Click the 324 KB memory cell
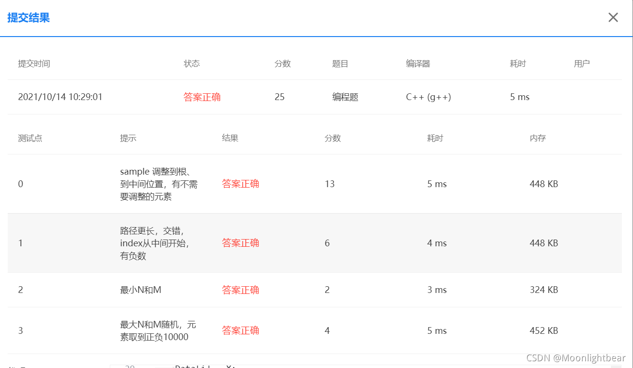Screen dimensions: 633x368 544,290
